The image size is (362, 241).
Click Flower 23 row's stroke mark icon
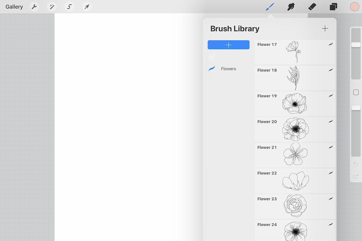tap(331, 199)
